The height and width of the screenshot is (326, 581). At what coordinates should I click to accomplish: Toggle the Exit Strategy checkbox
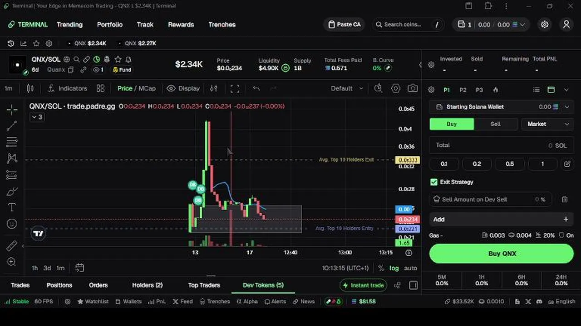434,182
